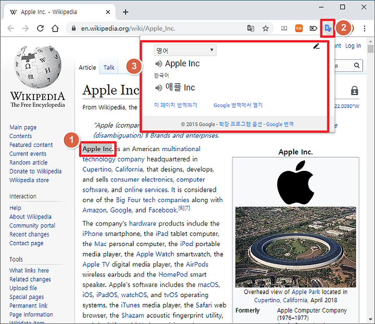Screen dimensions: 375x324
Task: Click the pencil edit icon in translate popup
Action: pos(317,46)
